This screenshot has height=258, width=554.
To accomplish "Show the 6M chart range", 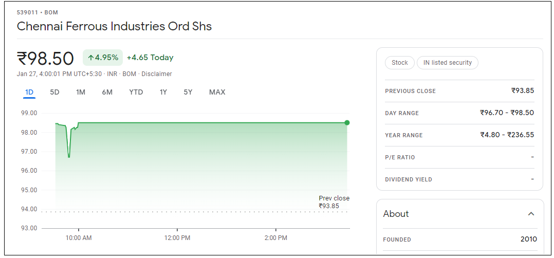I will (107, 93).
